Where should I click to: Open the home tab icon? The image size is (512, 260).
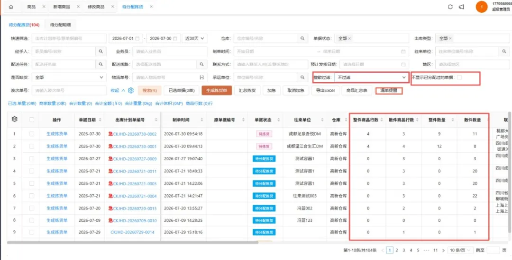tap(11, 7)
